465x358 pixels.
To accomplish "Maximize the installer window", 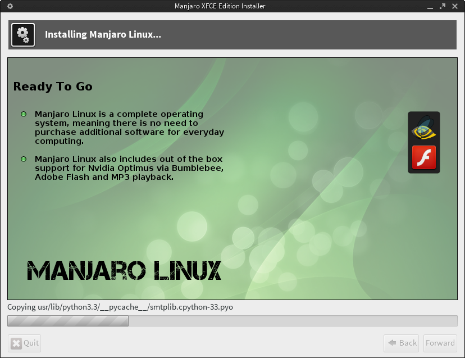I will (x=443, y=6).
